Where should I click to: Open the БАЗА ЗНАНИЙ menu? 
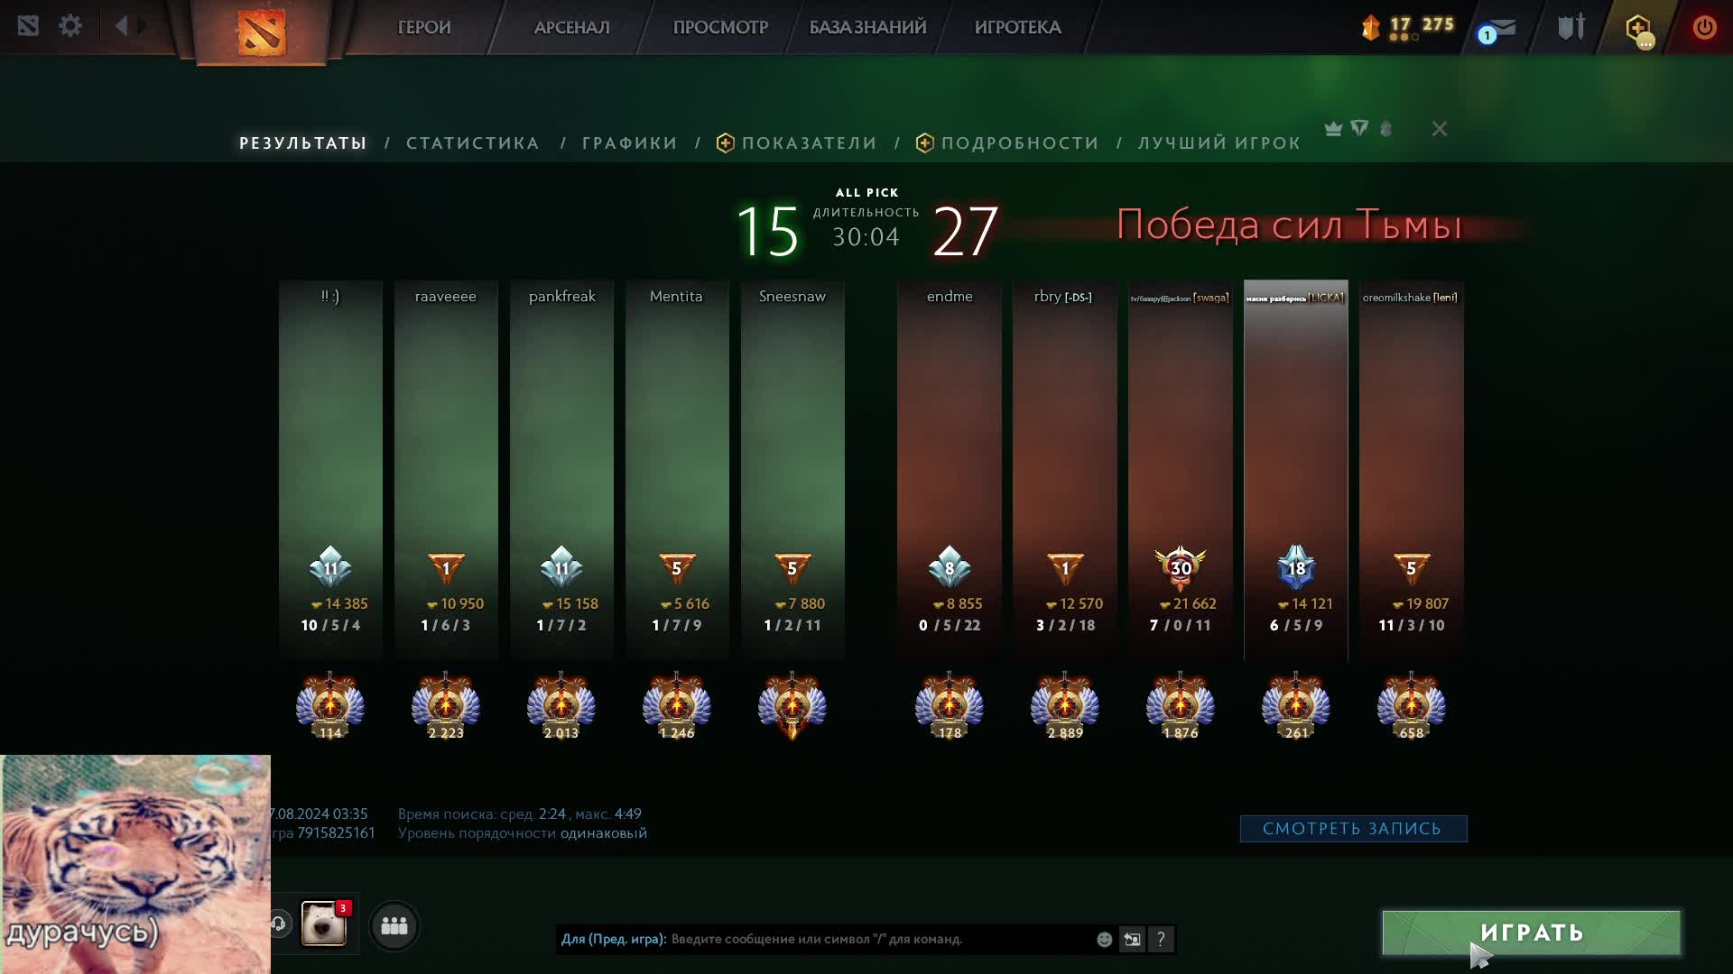[x=867, y=27]
